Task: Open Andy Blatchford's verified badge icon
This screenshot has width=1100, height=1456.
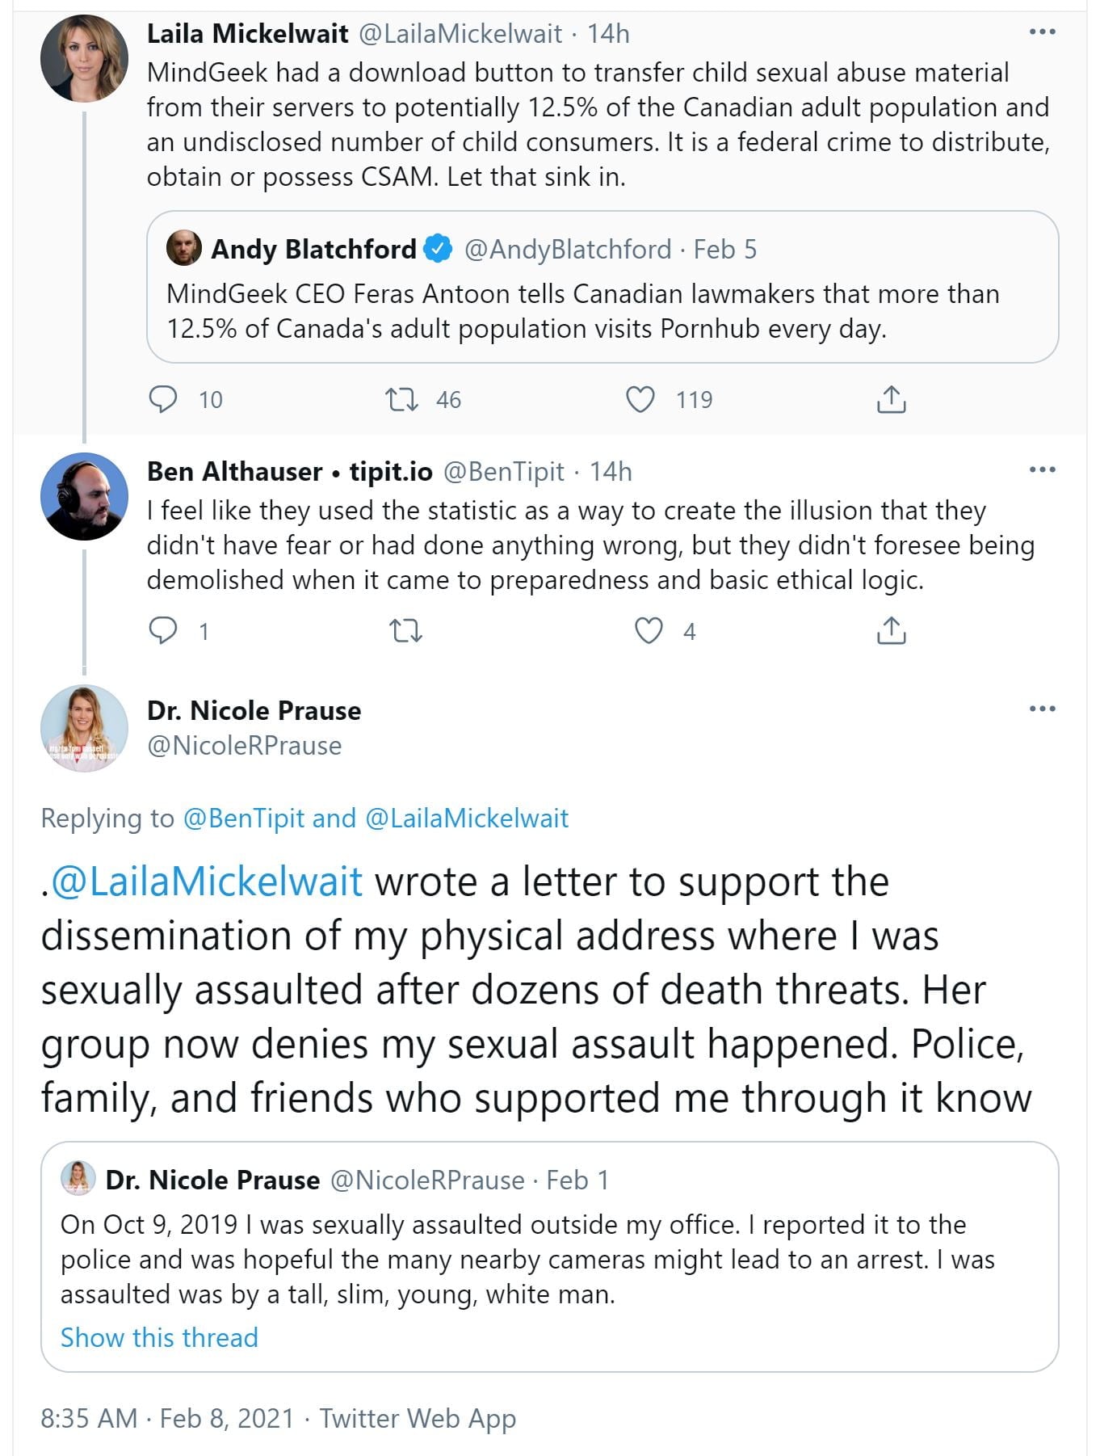Action: tap(438, 250)
